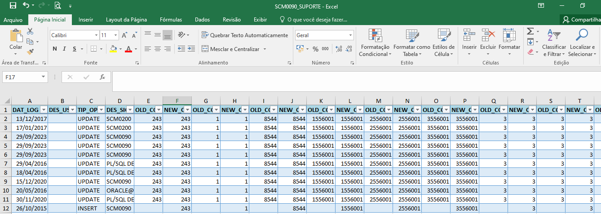Save the workbook using the floppy icon
Viewport: 601px width, 214px height.
[x=13, y=6]
